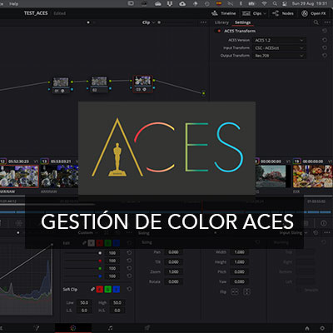Click the L.S. value field
This screenshot has width=333, height=333.
pyautogui.click(x=84, y=311)
